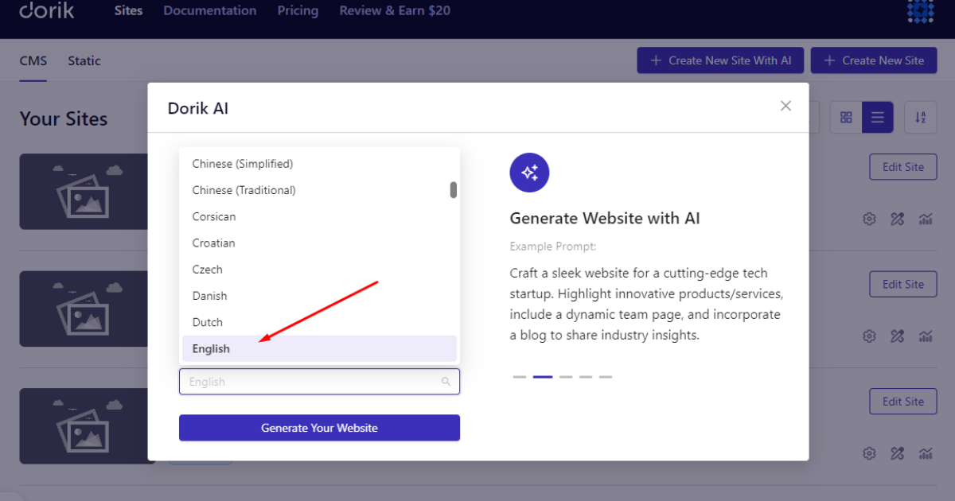Click the "Generate Website with AI" heading

coord(605,218)
